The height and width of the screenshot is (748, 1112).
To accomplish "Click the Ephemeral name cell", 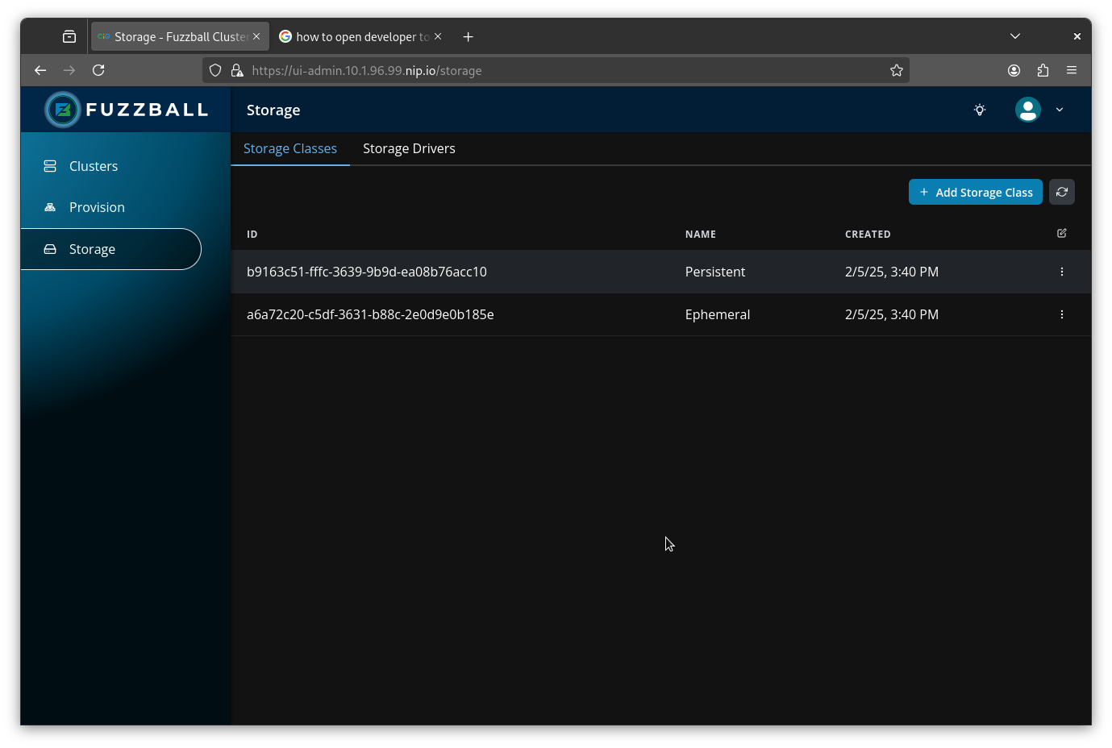I will tap(718, 314).
